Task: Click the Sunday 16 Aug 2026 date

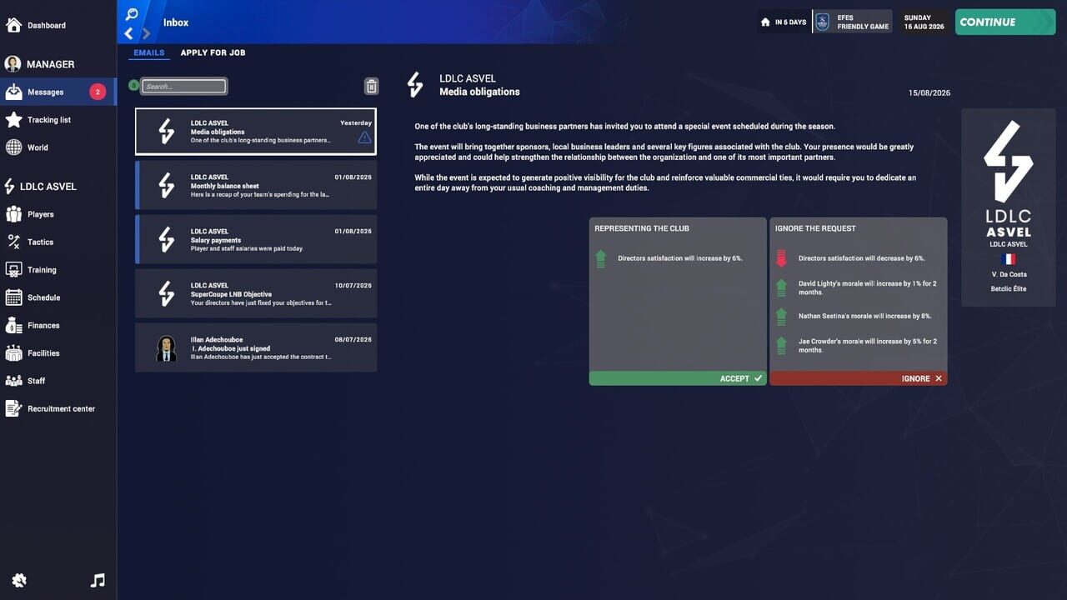Action: [x=924, y=22]
